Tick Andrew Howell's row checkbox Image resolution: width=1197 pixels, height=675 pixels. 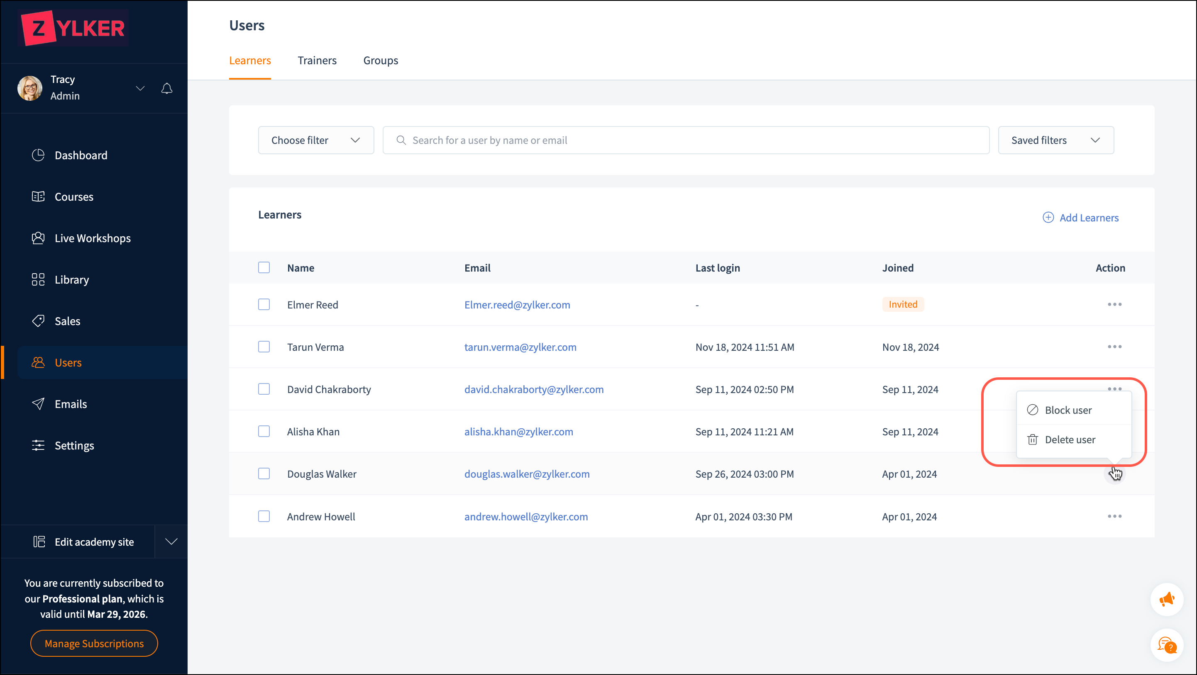tap(264, 516)
